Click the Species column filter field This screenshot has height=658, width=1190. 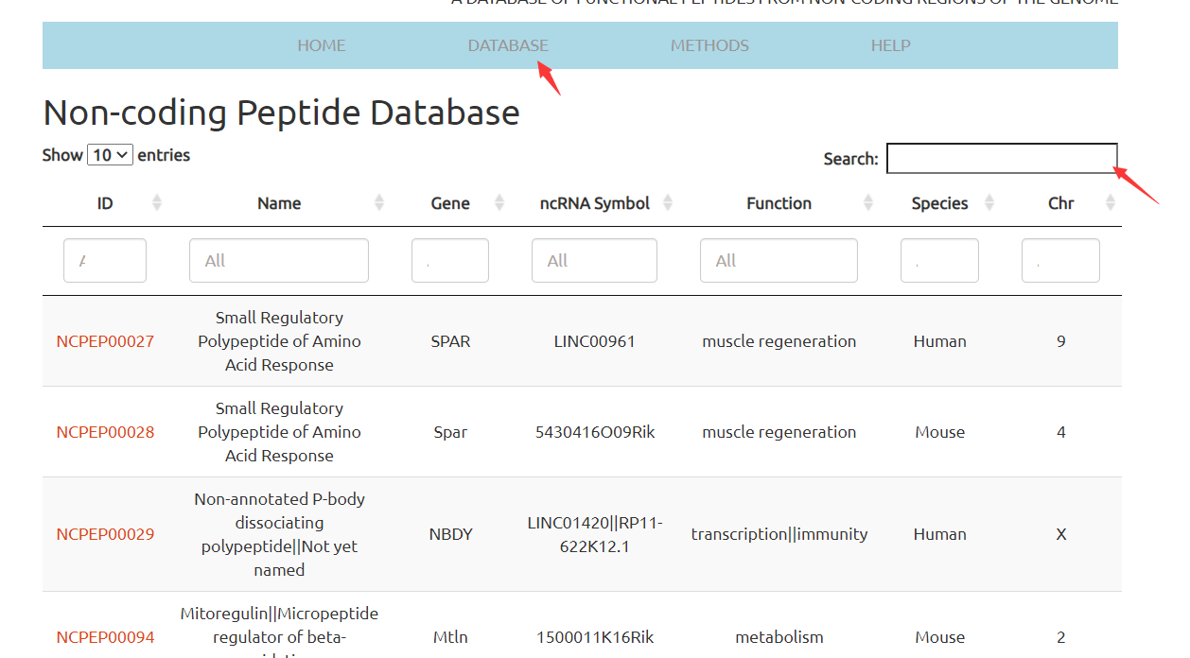[939, 260]
